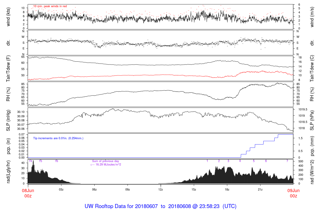Click the SLP (inHg) axis label
The image size is (321, 219).
(x=8, y=120)
